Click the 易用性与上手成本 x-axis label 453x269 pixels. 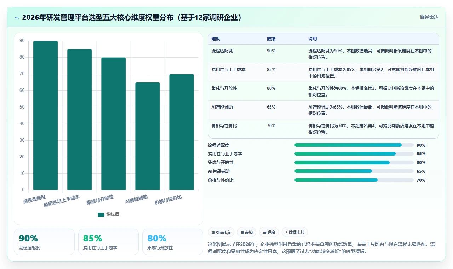click(x=62, y=201)
